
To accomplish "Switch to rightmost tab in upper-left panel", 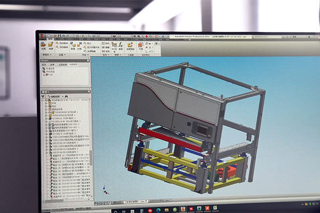I will (x=73, y=64).
